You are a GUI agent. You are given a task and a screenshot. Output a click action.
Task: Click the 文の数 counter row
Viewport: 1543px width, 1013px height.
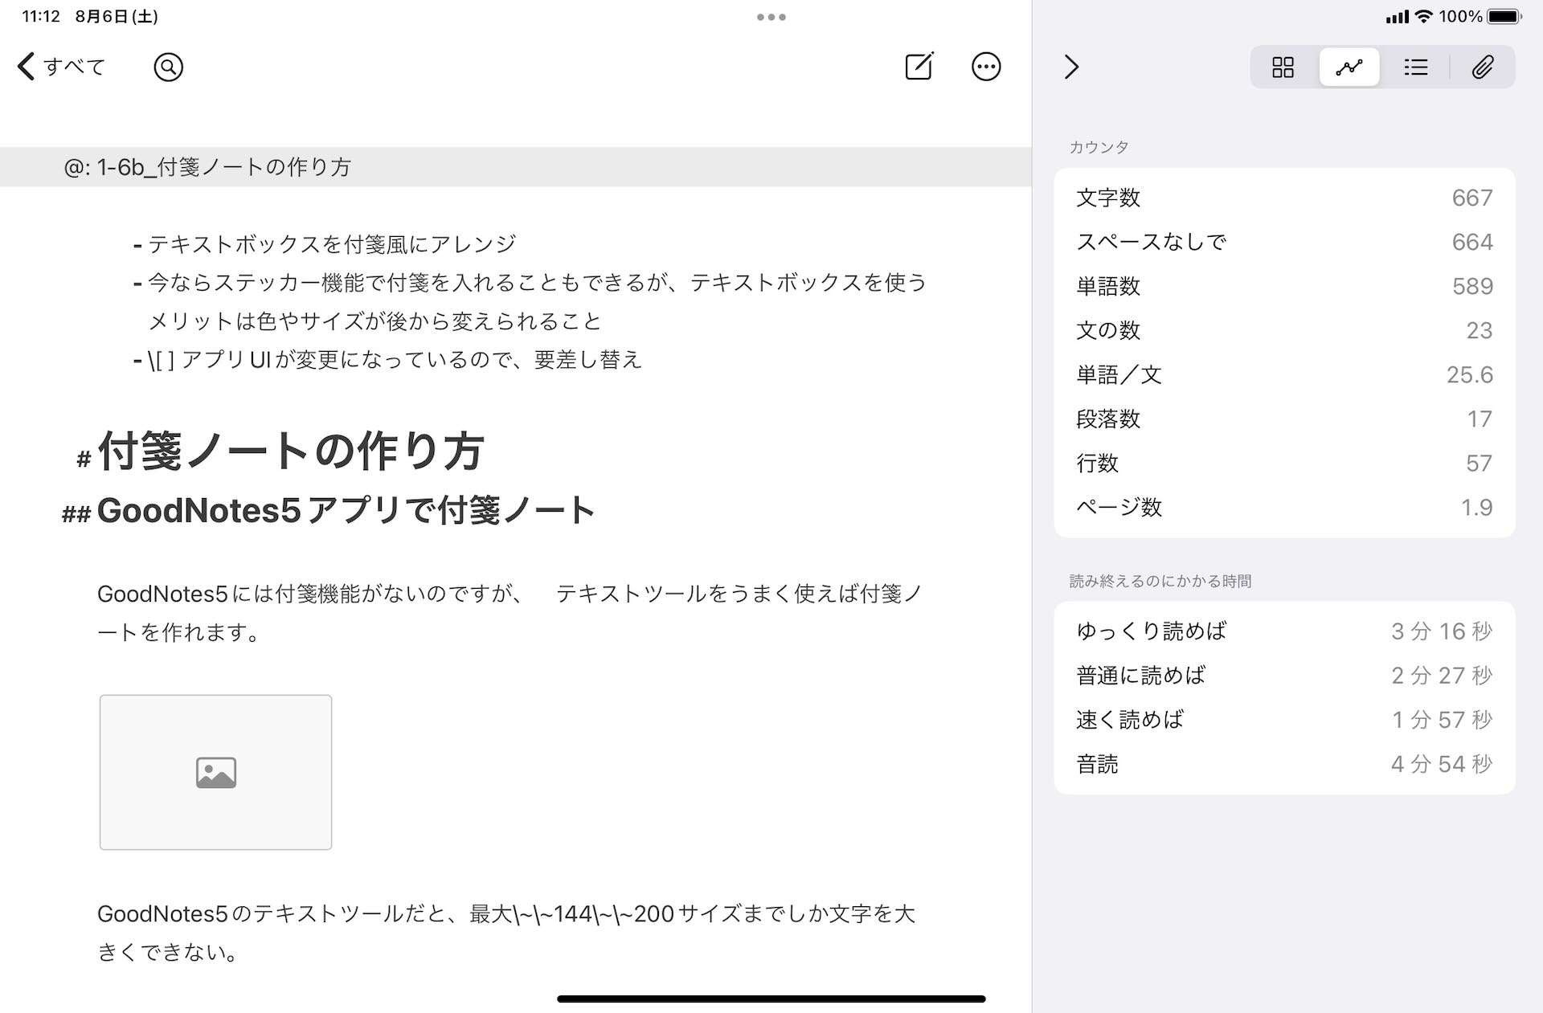(x=1284, y=330)
